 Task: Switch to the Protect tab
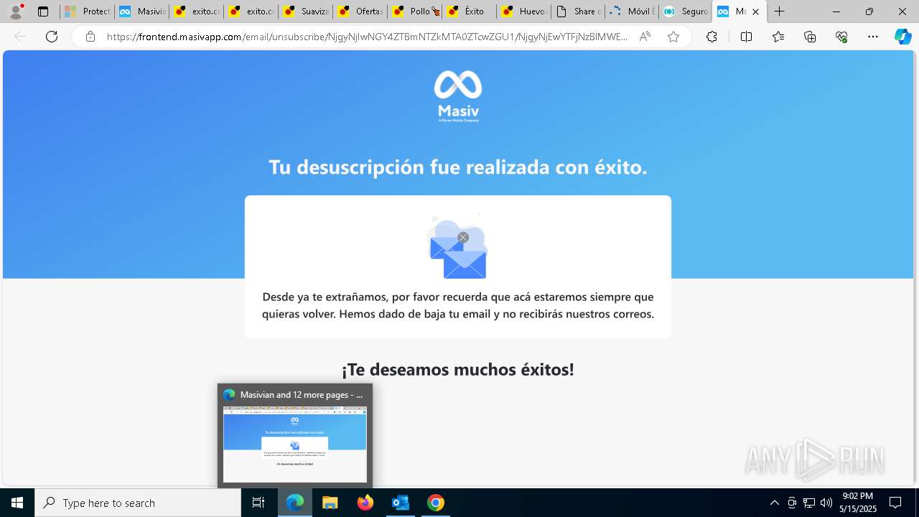(87, 11)
